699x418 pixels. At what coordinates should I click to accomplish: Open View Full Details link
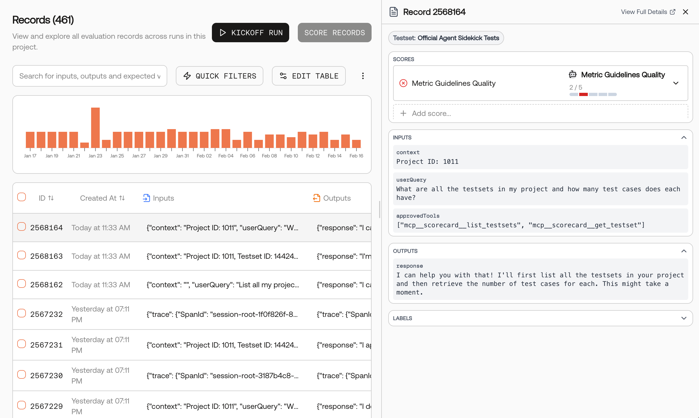click(648, 12)
